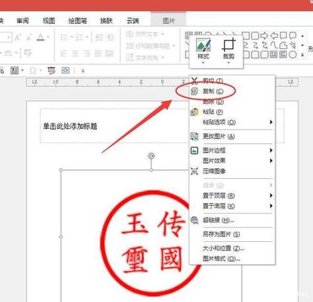This screenshot has width=313, height=302.
Task: Pick the rectangular callout shape
Action: (283, 36)
